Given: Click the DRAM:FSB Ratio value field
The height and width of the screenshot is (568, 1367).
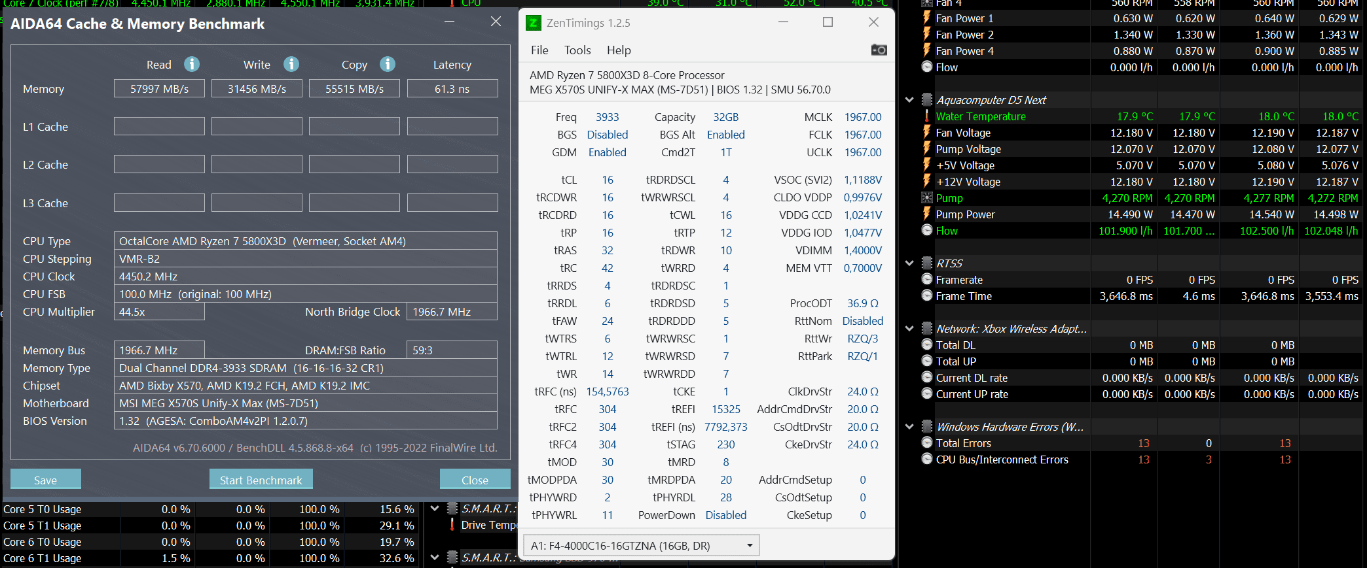Looking at the screenshot, I should 452,350.
